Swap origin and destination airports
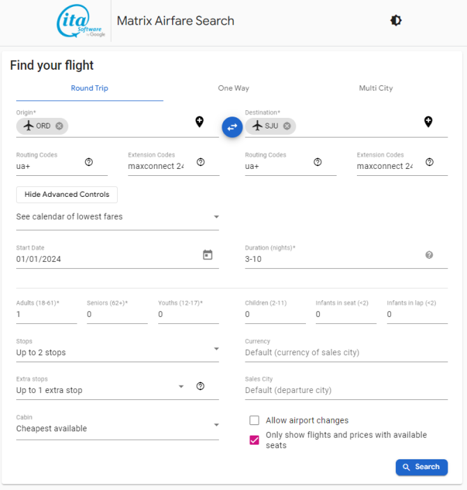467x490 pixels. tap(232, 126)
